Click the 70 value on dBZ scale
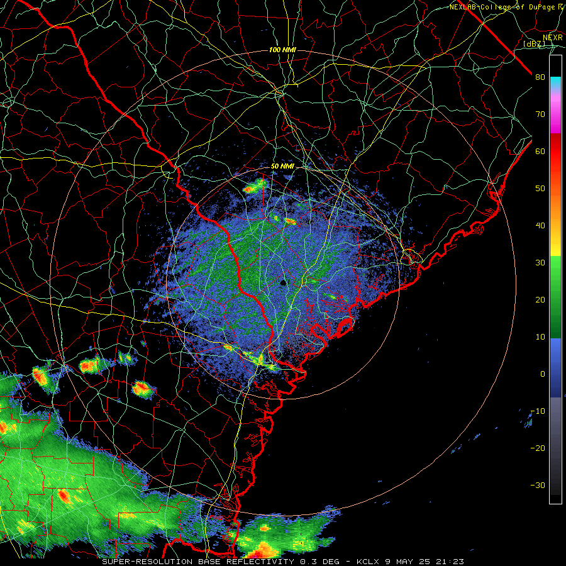The width and height of the screenshot is (566, 566). (540, 114)
